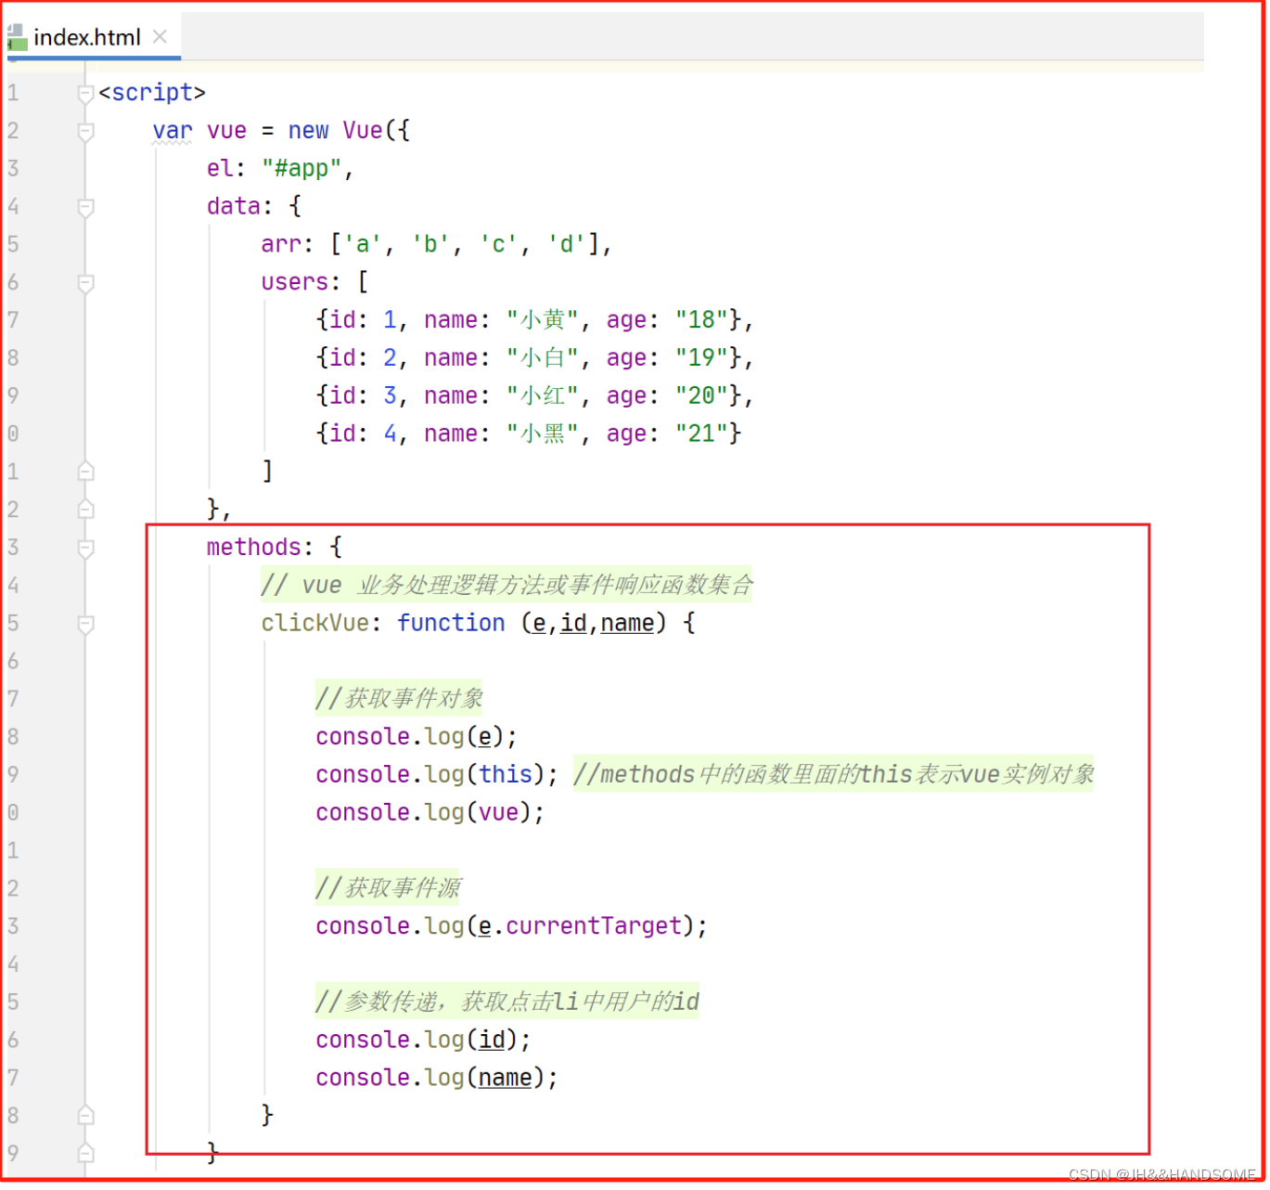This screenshot has height=1190, width=1270.
Task: Collapse the data: { block fold marker
Action: point(85,207)
